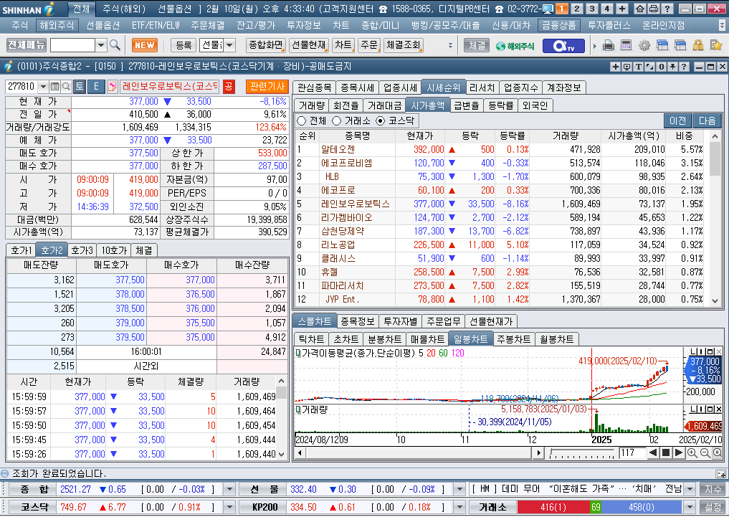Open the 선물 combo box dropdown
The height and width of the screenshot is (517, 729).
[229, 45]
